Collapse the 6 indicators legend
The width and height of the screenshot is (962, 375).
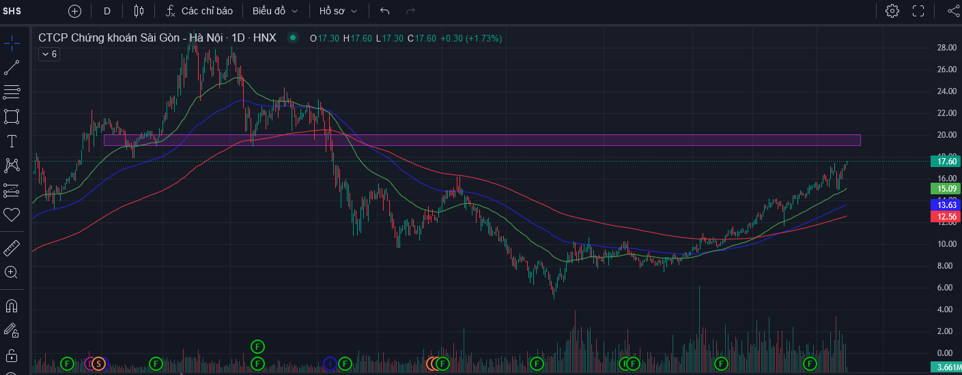tap(49, 54)
